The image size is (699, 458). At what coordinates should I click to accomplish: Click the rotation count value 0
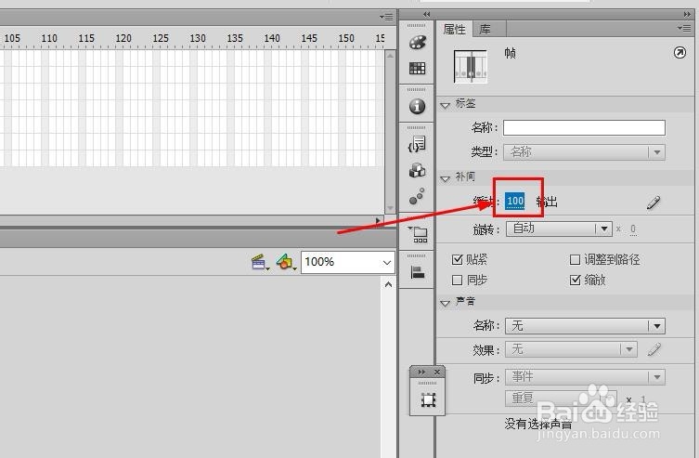point(633,229)
